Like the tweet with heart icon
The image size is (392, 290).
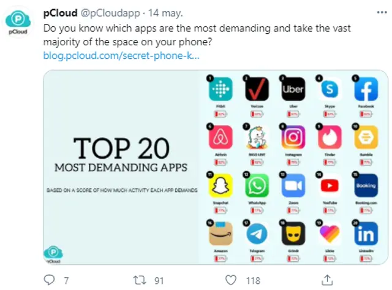[231, 280]
